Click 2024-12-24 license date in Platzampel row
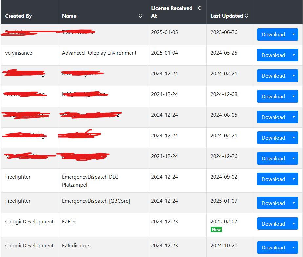Screen dimensions: 303x257 pos(164,177)
